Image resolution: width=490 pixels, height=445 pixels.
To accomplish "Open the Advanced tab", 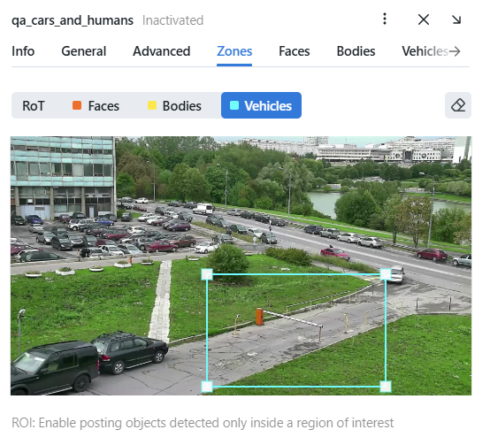I will (162, 51).
